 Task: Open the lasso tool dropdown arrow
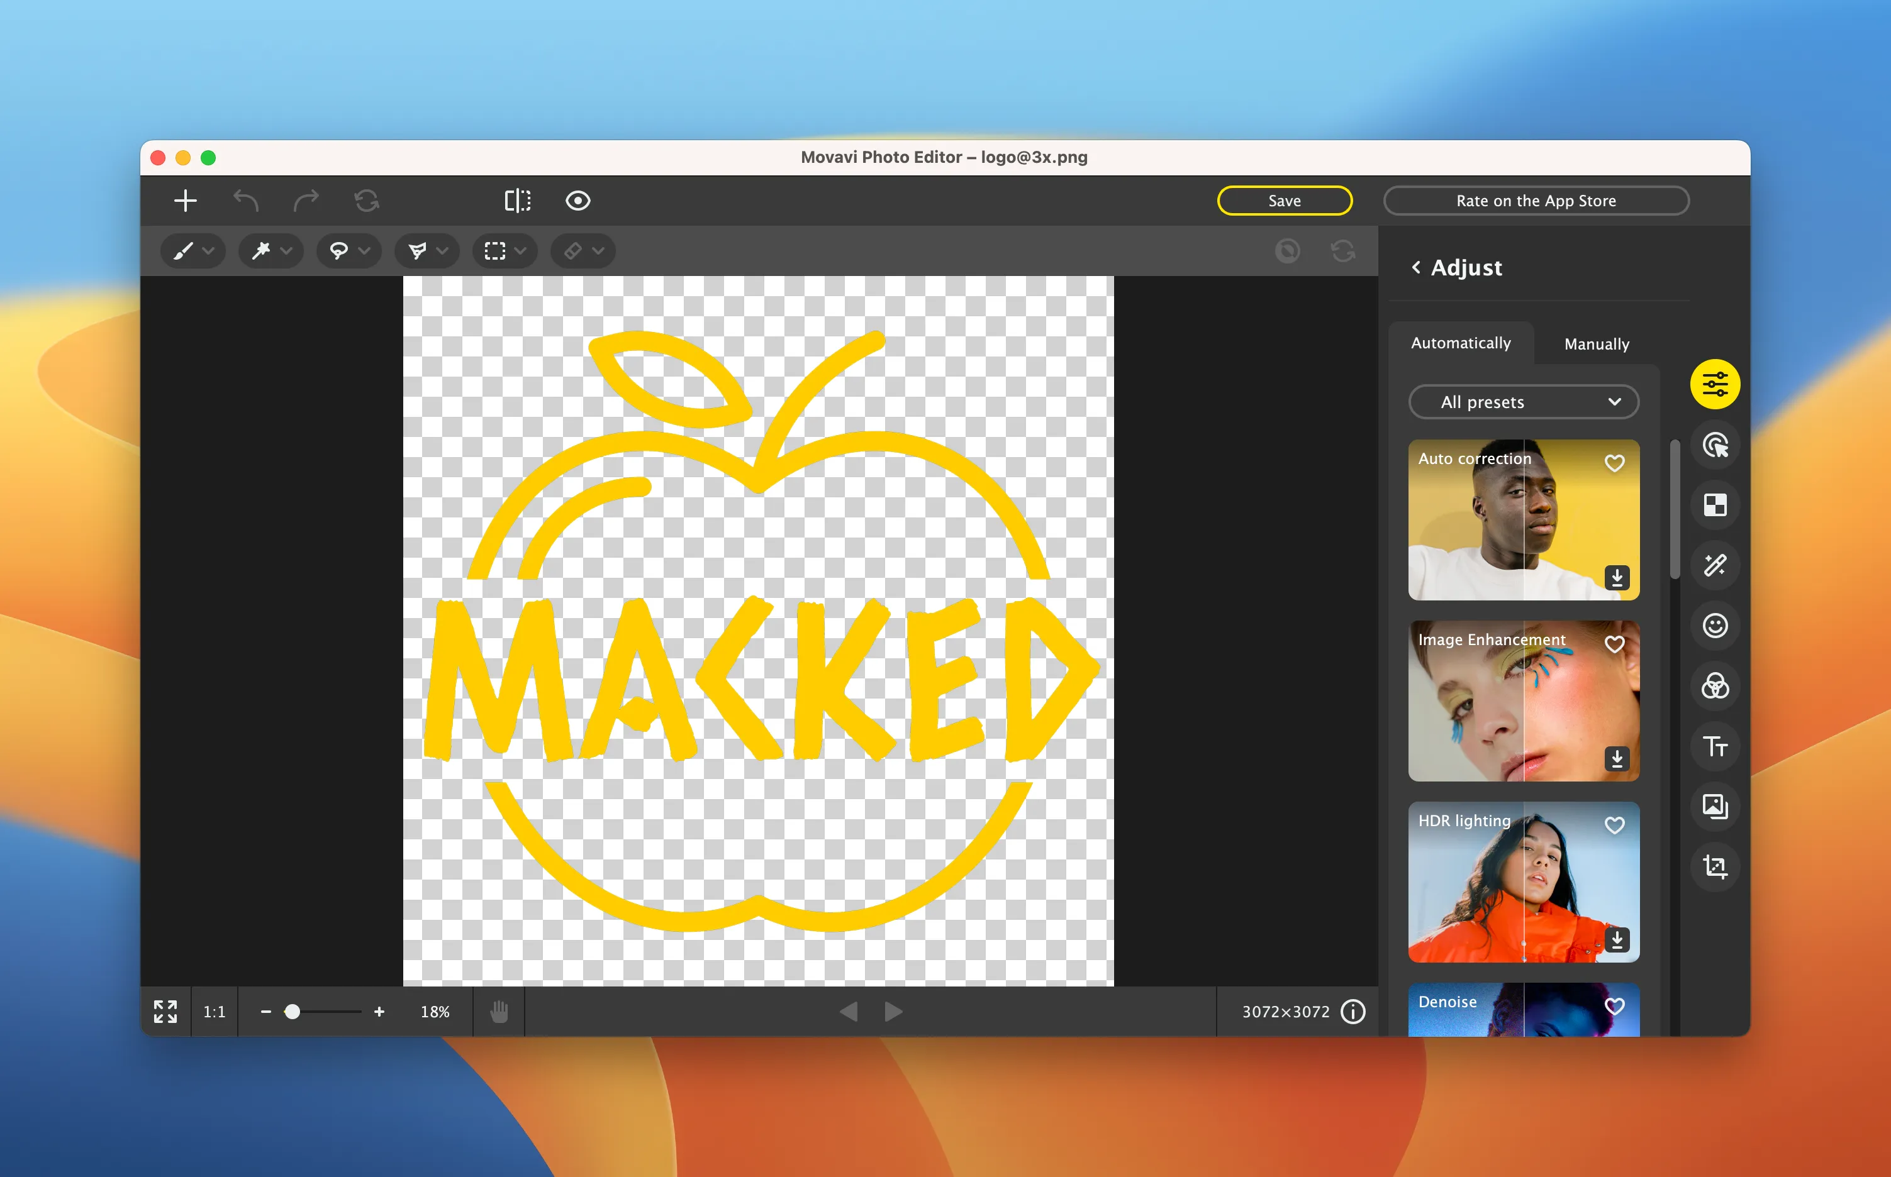364,251
